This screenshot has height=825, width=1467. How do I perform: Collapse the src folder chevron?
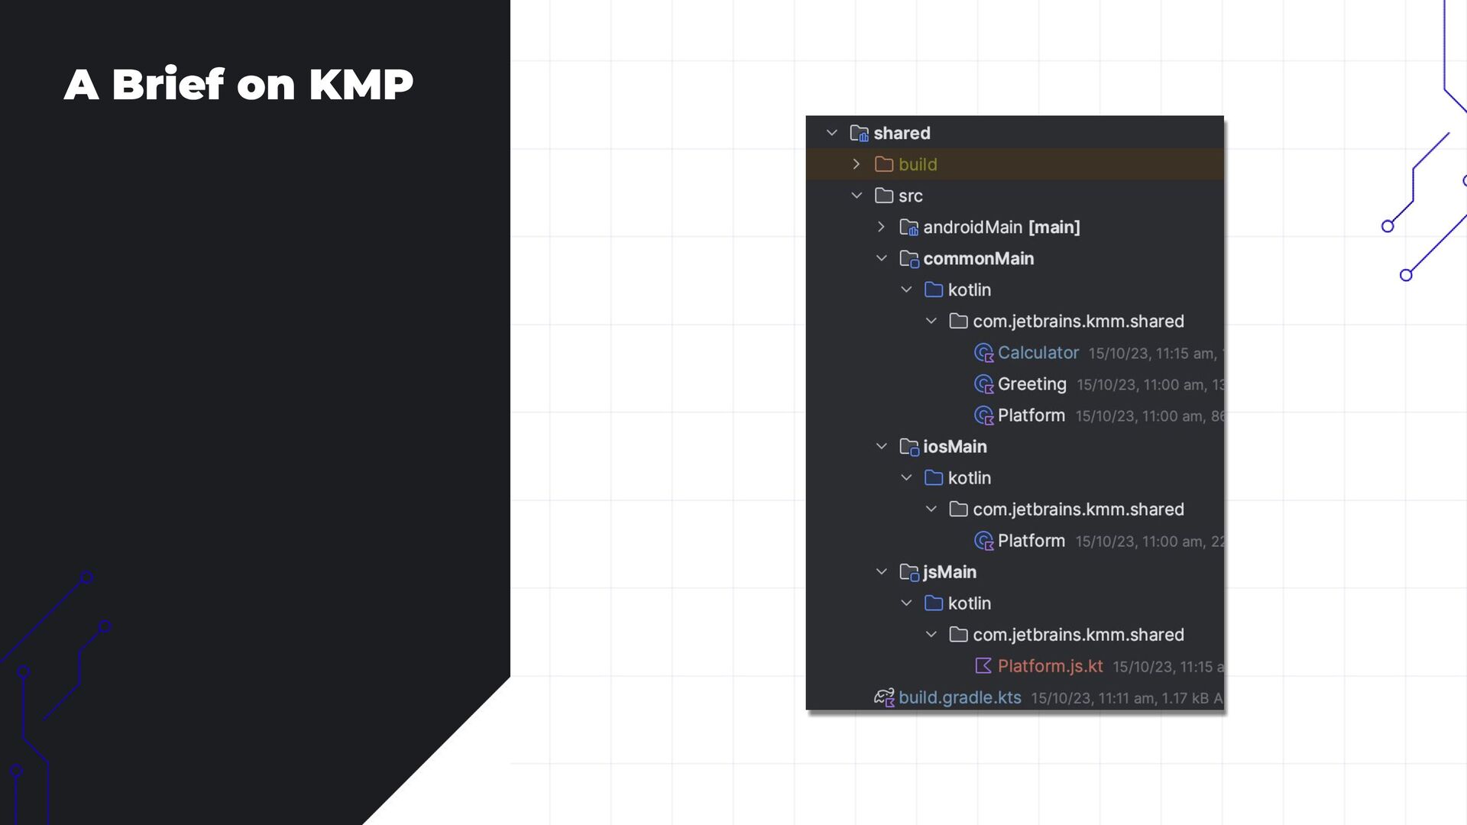[857, 196]
